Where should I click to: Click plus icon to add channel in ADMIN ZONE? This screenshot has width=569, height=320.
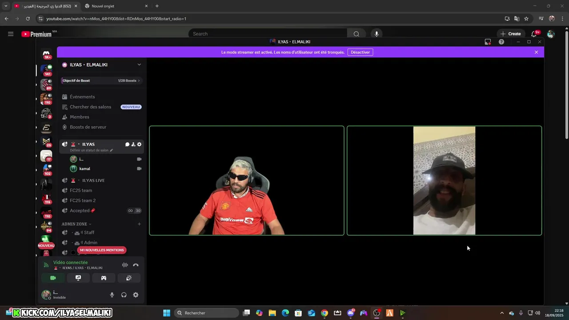139,224
